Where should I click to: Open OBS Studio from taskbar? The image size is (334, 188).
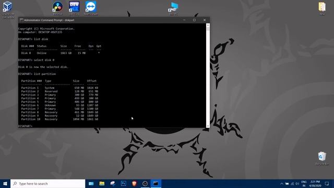click(x=145, y=183)
